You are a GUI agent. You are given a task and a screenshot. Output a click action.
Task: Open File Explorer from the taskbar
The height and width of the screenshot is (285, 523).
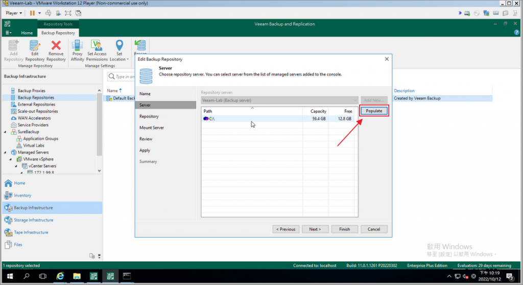point(77,276)
